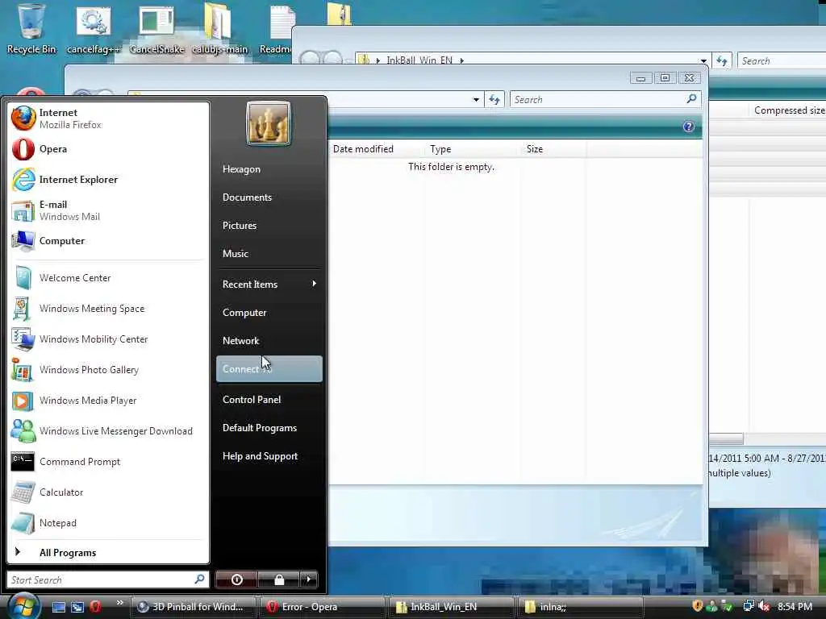Viewport: 826px width, 619px height.
Task: Lock the computer with the lock button
Action: [x=278, y=580]
